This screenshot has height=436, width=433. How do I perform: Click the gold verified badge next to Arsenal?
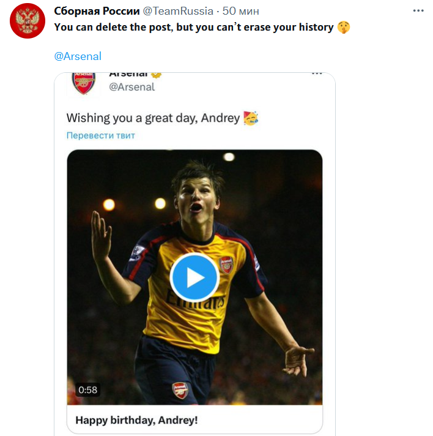point(156,74)
